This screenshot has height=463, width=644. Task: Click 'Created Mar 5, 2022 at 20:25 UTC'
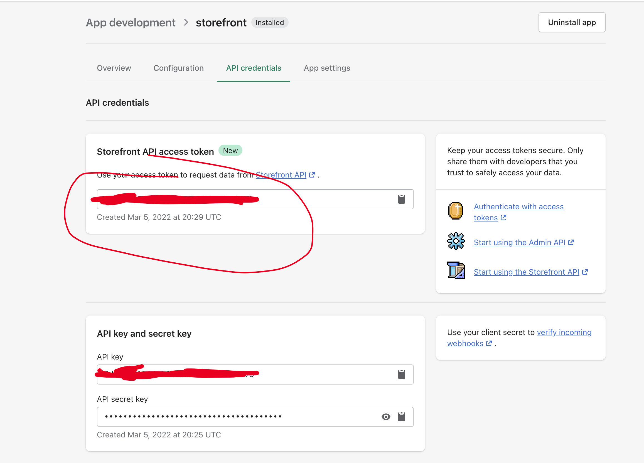tap(159, 435)
